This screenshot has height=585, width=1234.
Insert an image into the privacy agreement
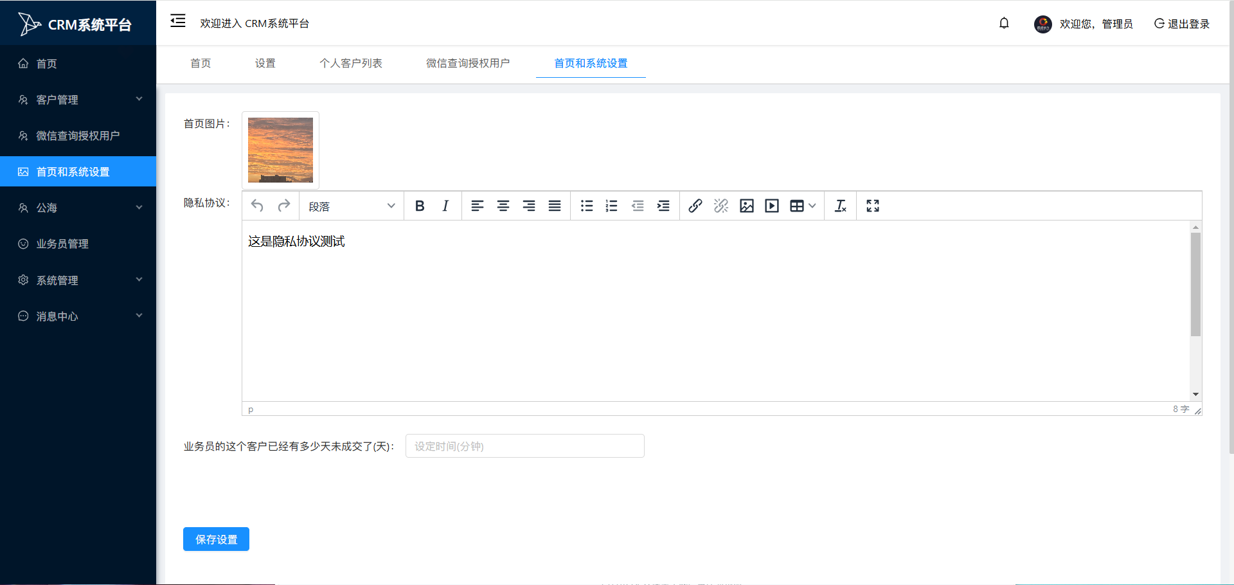(746, 206)
